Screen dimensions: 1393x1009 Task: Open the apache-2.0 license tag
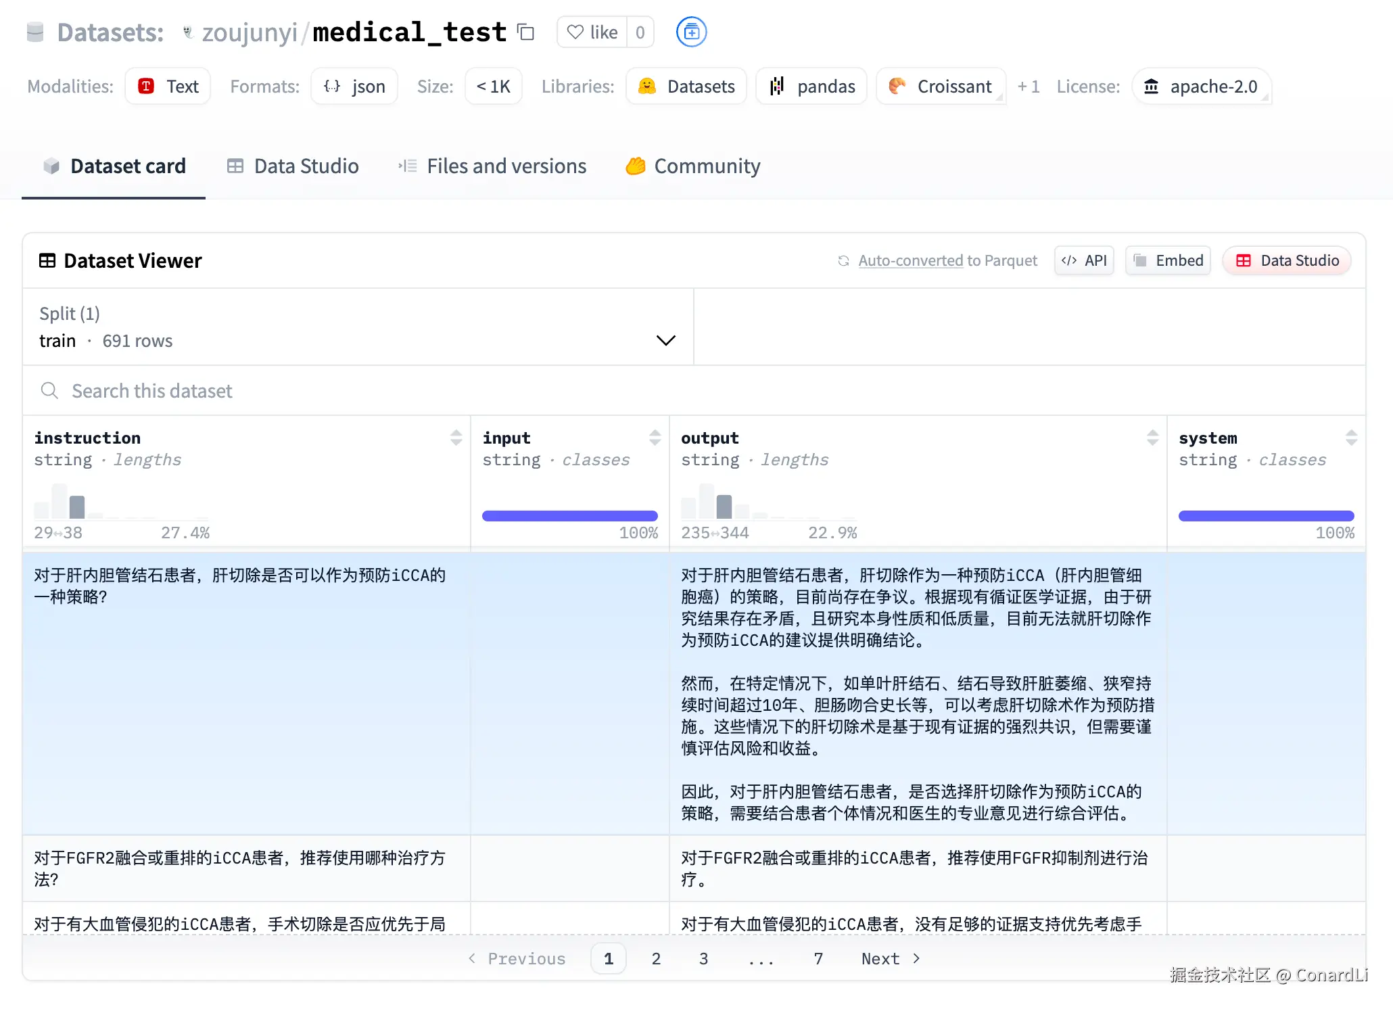click(1202, 87)
